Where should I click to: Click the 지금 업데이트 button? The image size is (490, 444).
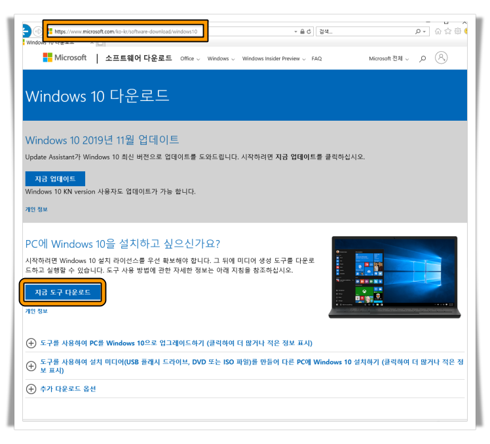[55, 178]
